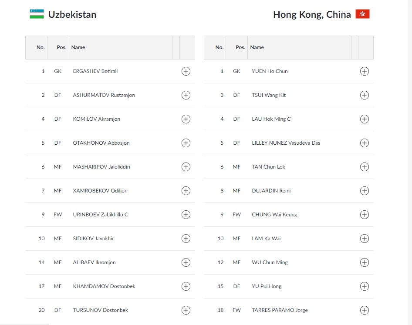Select player name SIDIKOV Javokhir
Screen dimensions: 412x325
(x=94, y=239)
